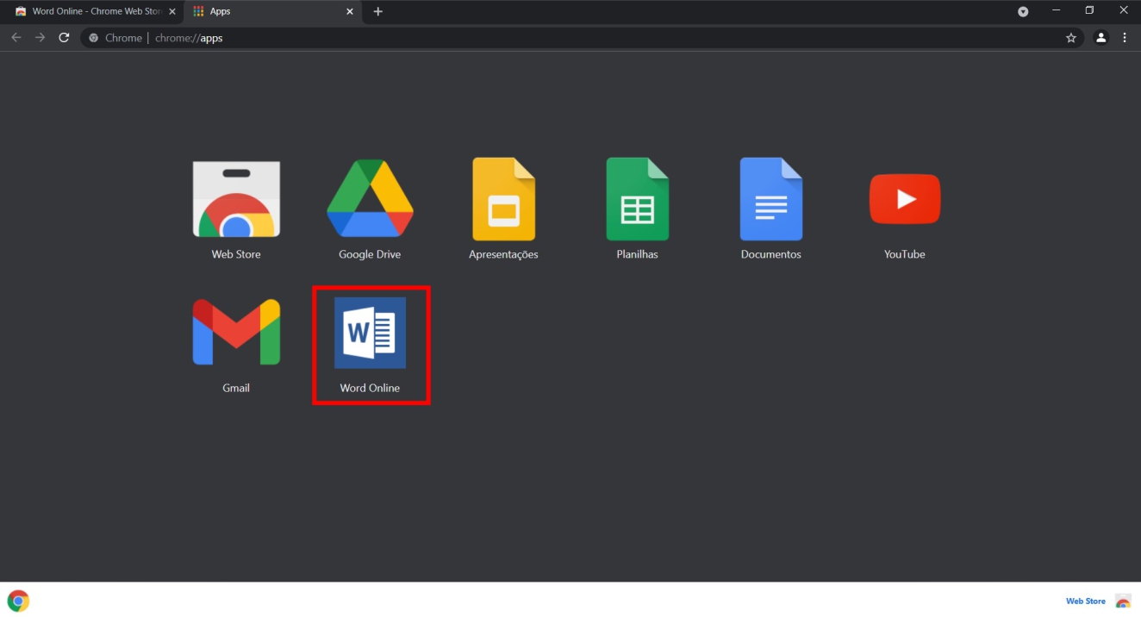Open the Chrome profile menu
This screenshot has width=1141, height=617.
click(x=1100, y=38)
